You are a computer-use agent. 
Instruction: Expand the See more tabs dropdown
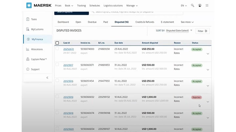point(187,22)
